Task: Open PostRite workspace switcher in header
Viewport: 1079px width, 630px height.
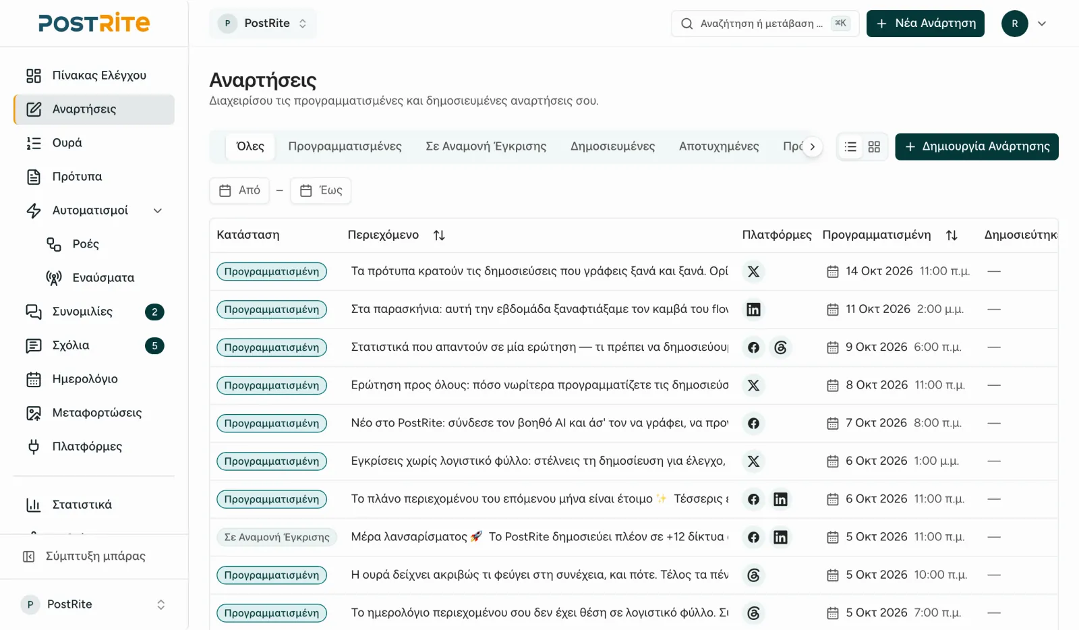Action: pos(263,24)
